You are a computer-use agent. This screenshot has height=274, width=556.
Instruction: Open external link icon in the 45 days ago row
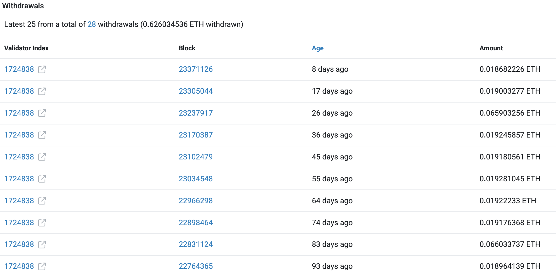tap(42, 157)
